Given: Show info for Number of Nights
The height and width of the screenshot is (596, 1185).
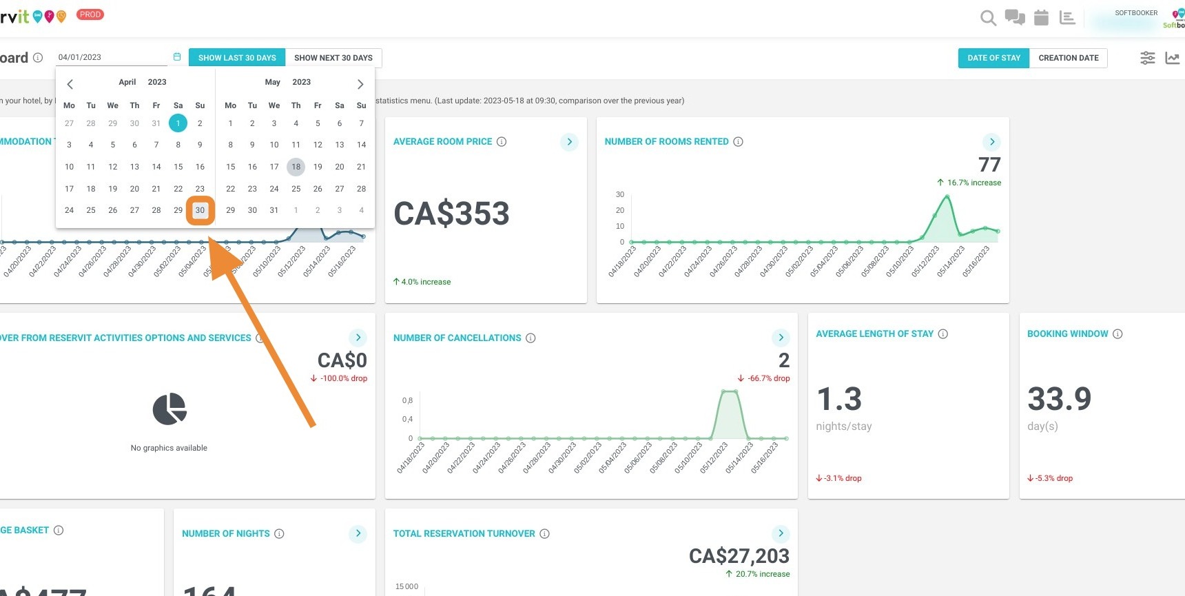Looking at the screenshot, I should 279,534.
